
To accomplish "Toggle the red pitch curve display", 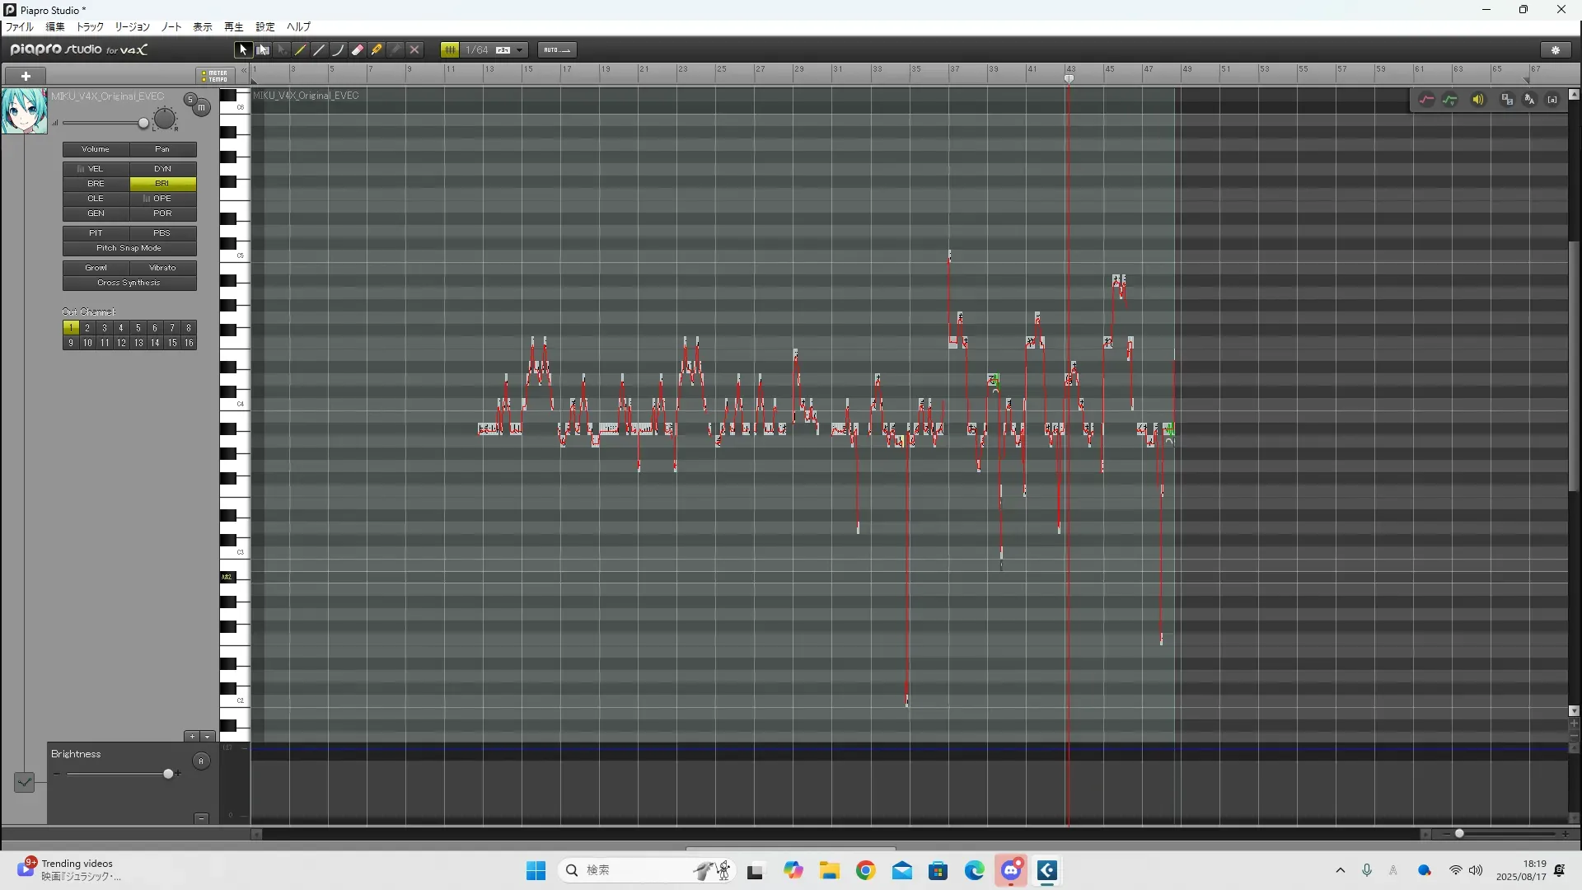I will (x=1426, y=100).
